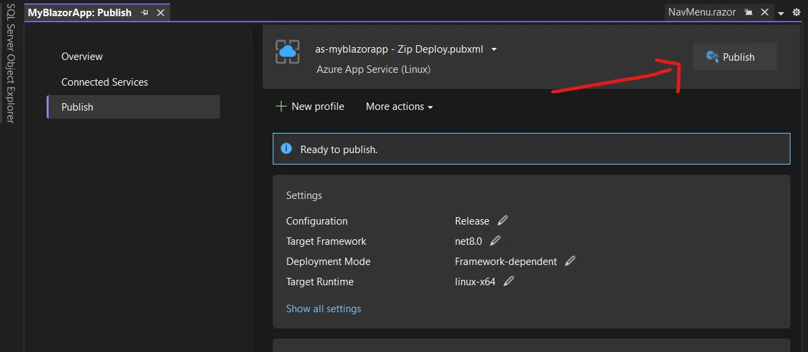Open the document tabs overflow dropdown arrow

[781, 13]
